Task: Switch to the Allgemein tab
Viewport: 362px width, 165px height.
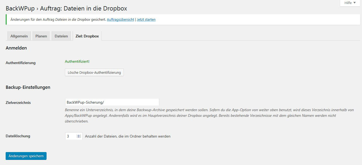Action: pos(19,36)
